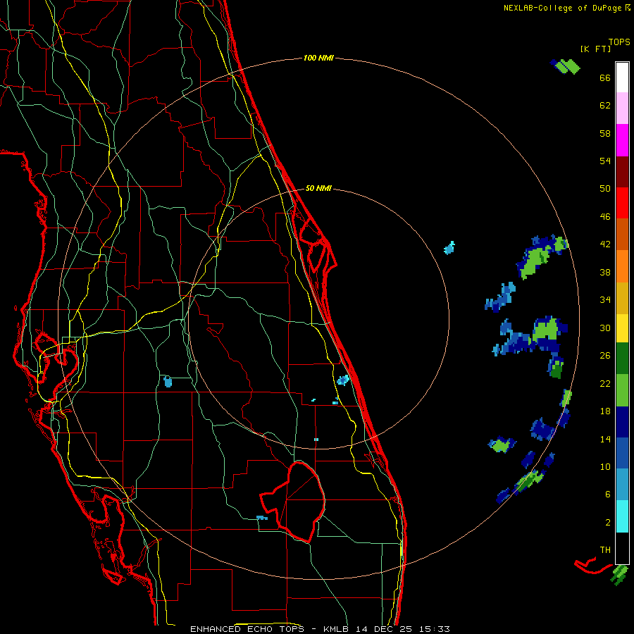Image resolution: width=634 pixels, height=634 pixels.
Task: Click the navy blue legend swatch
Action: [x=622, y=422]
